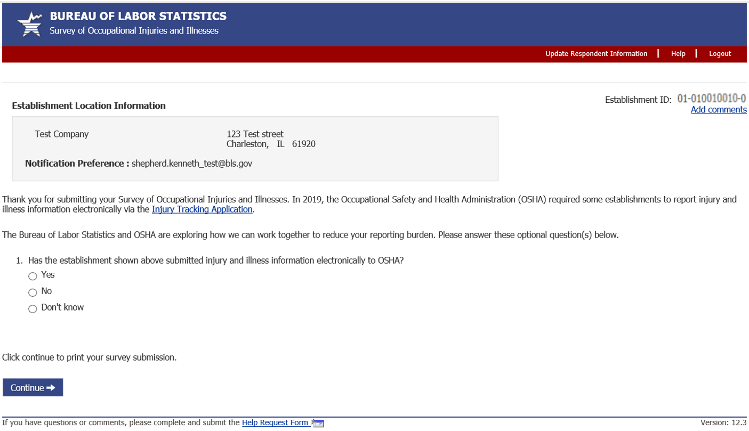
Task: Choose the No radio option
Action: [x=33, y=292]
